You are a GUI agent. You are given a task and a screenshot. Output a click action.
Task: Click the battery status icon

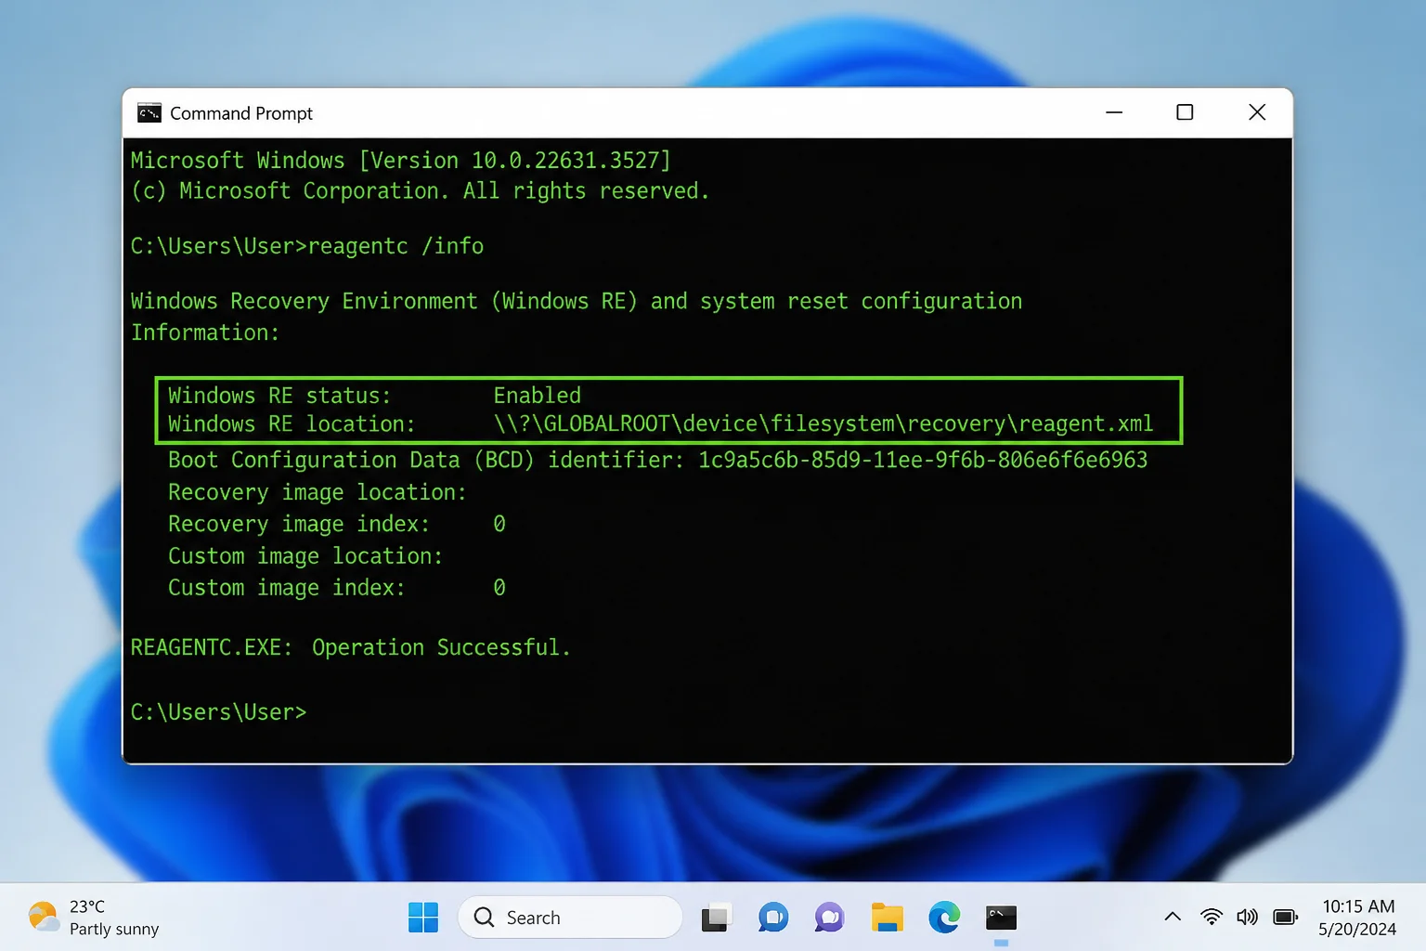[x=1286, y=917]
